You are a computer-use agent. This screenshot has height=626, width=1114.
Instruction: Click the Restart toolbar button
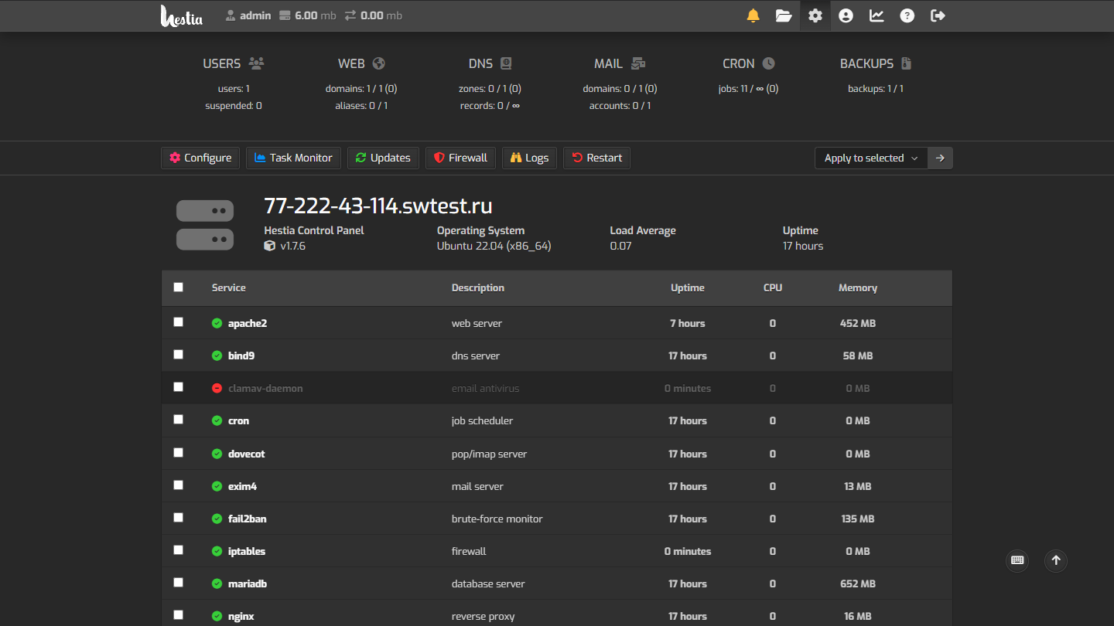coord(596,158)
